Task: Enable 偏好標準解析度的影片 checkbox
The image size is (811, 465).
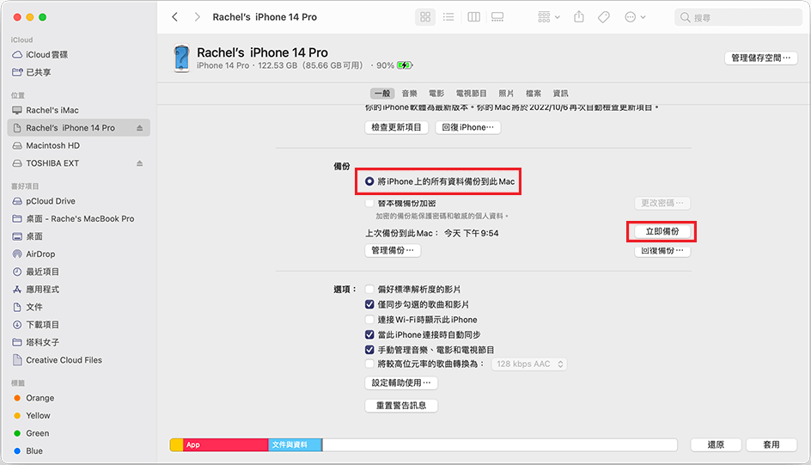Action: 369,289
